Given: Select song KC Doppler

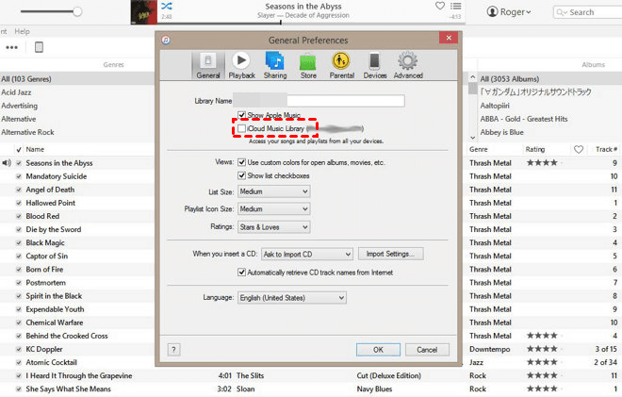Looking at the screenshot, I should [x=44, y=349].
